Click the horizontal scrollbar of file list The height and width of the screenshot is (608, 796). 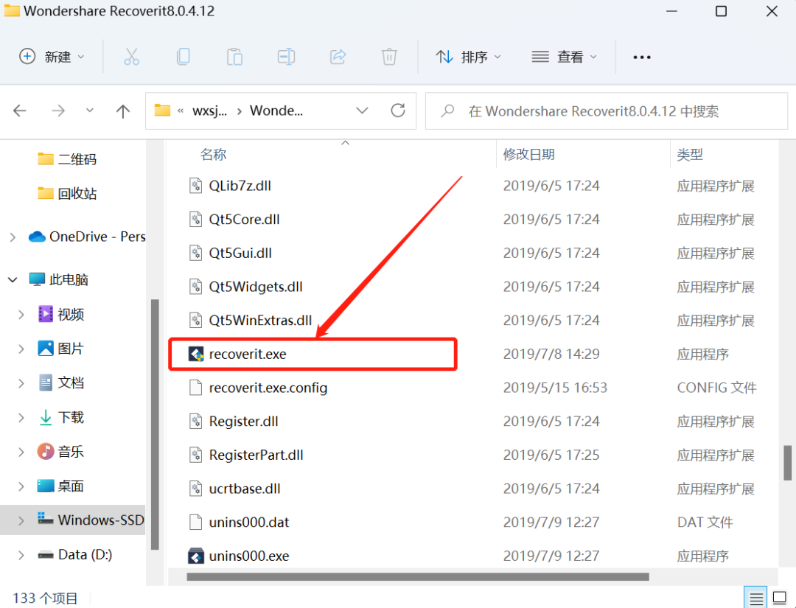click(418, 576)
